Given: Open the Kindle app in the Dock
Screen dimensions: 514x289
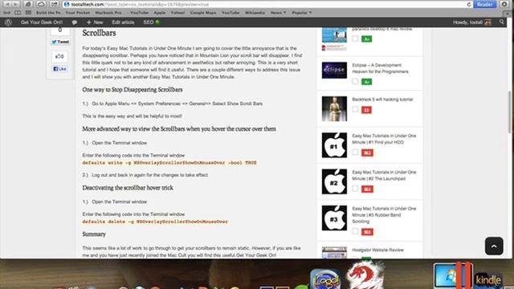Looking at the screenshot, I should tap(488, 279).
